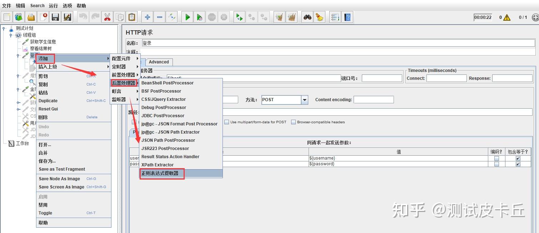The width and height of the screenshot is (539, 233).
Task: Open the Search menu in menu bar
Action: pyautogui.click(x=38, y=6)
